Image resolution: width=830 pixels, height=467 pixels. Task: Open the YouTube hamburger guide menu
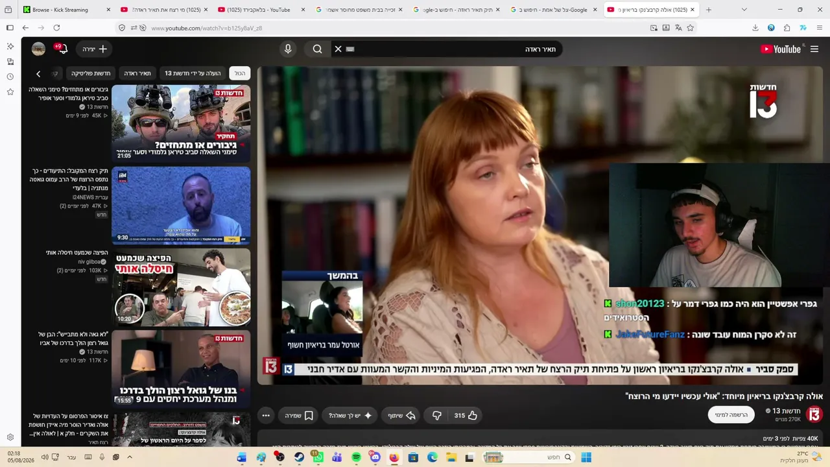point(814,49)
